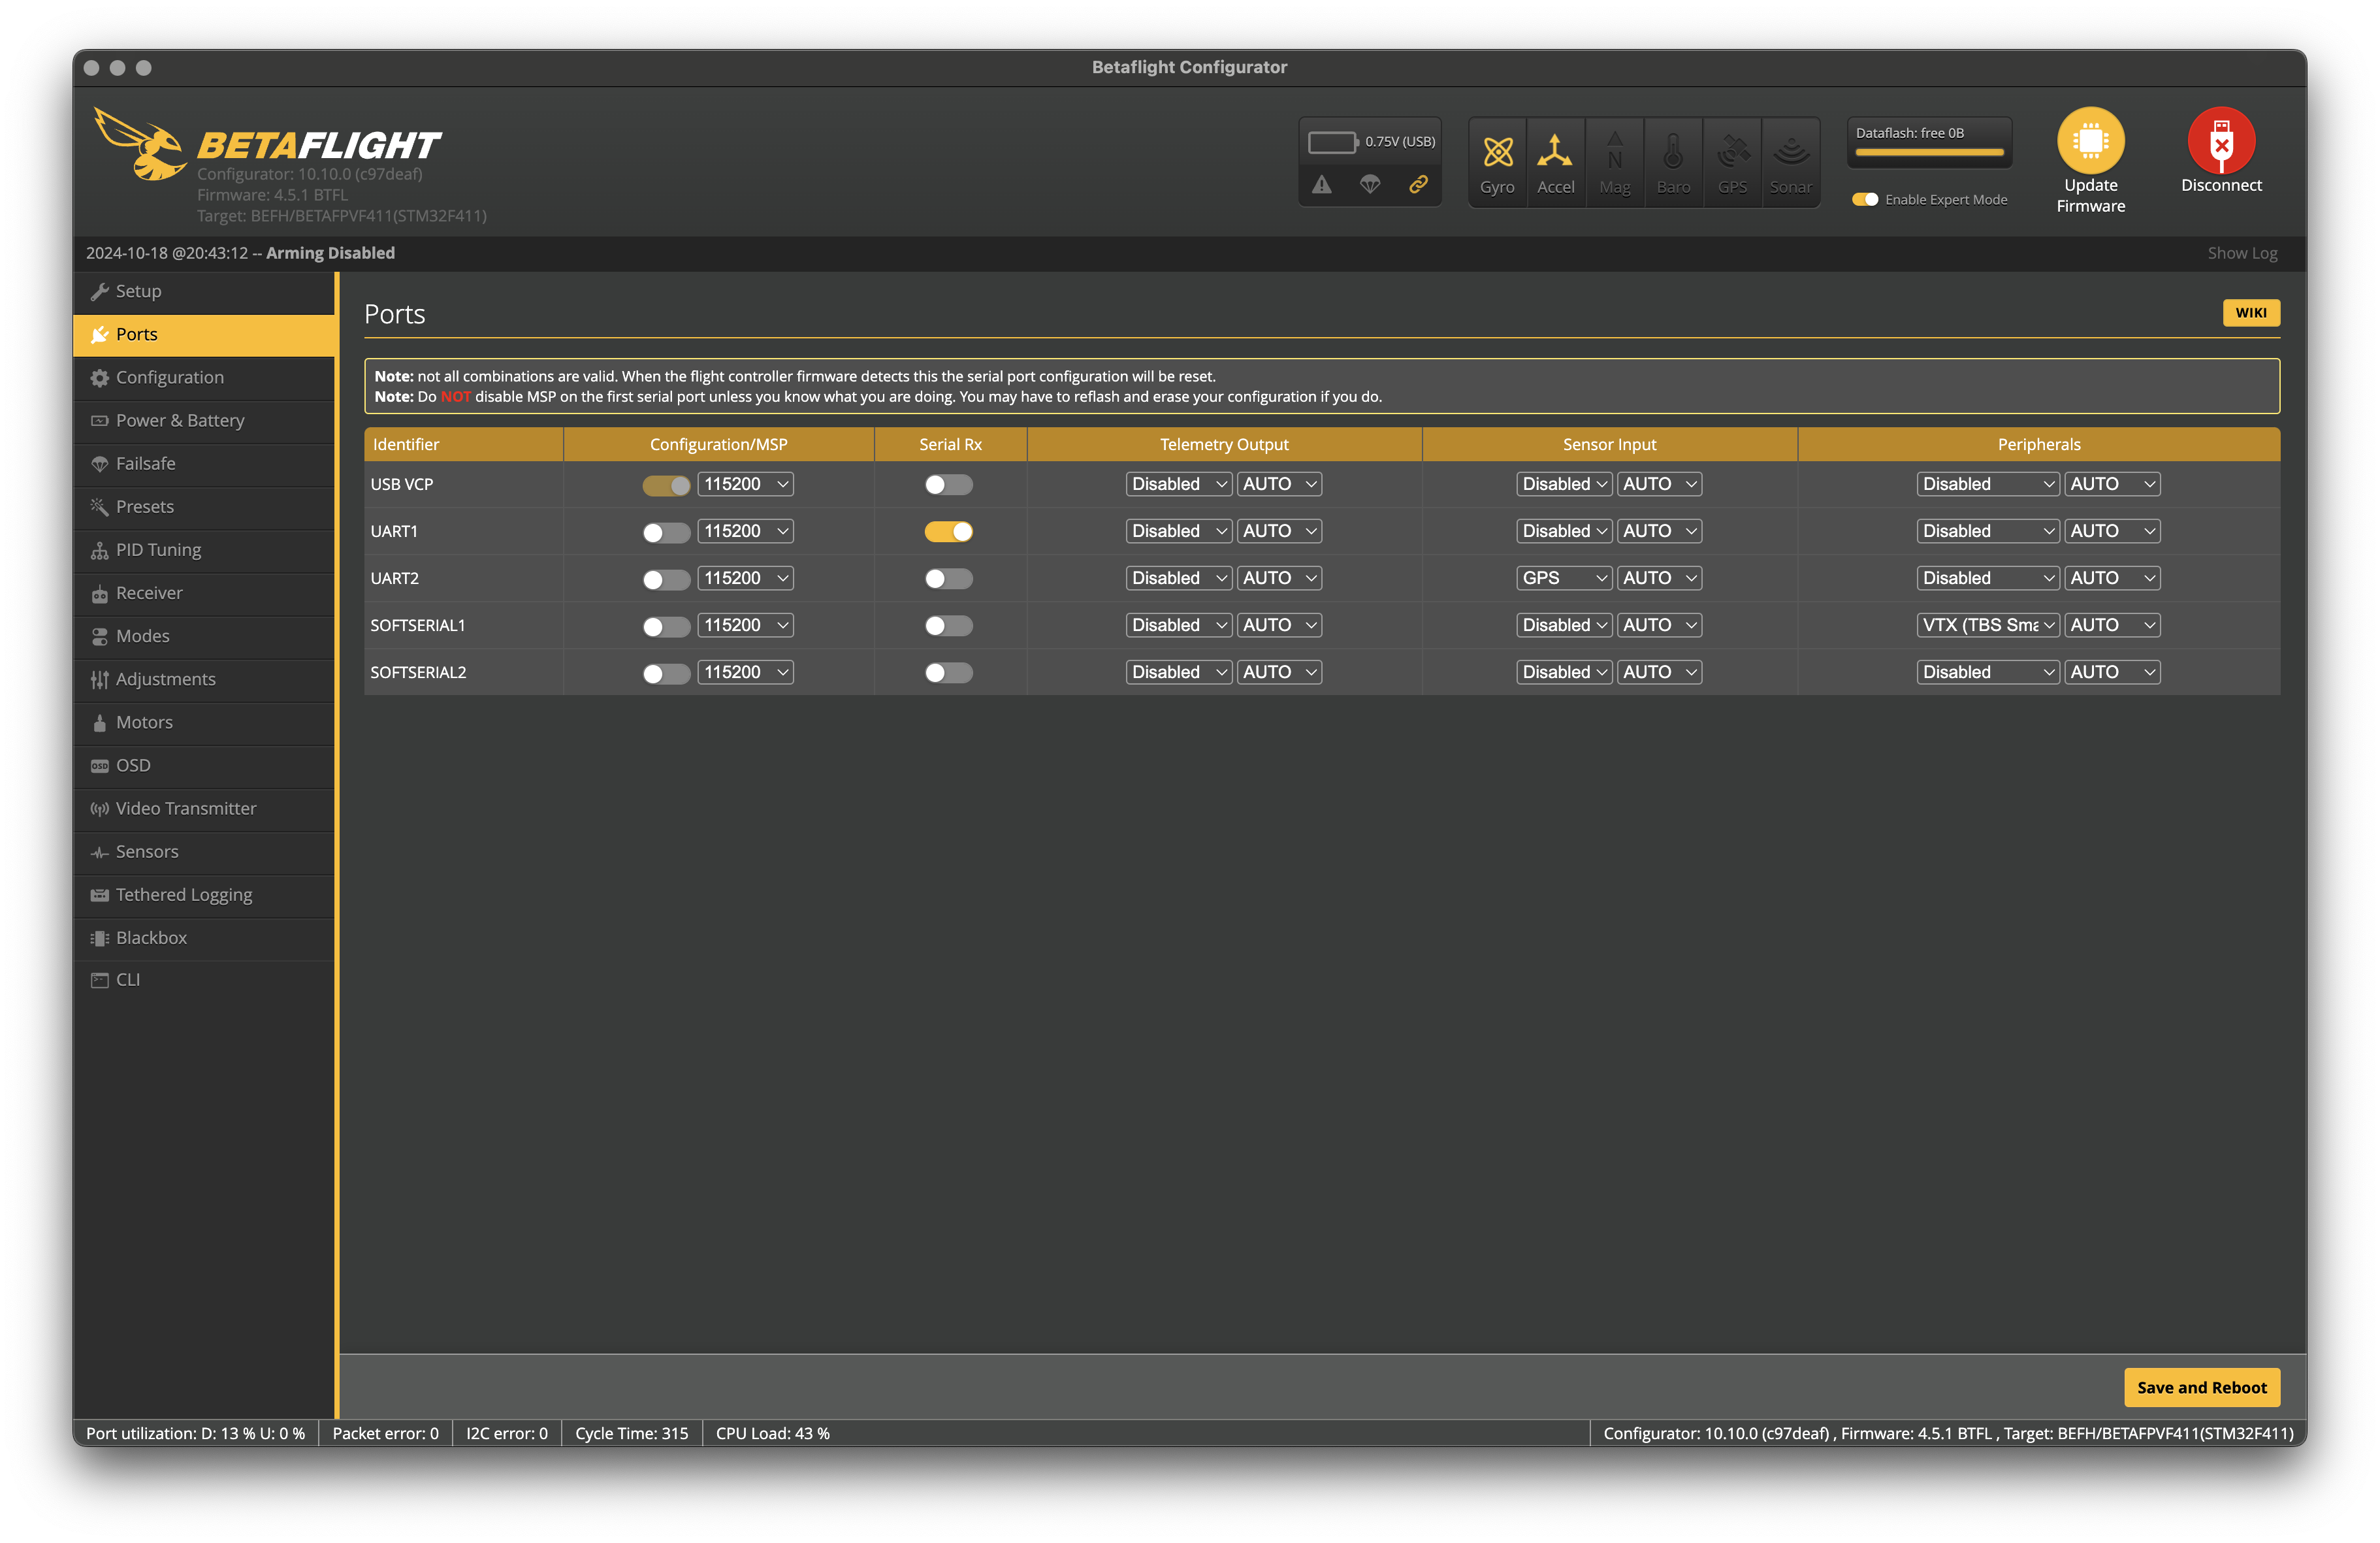Click the OSD icon in sidebar
This screenshot has height=1543, width=2380.
pos(99,765)
